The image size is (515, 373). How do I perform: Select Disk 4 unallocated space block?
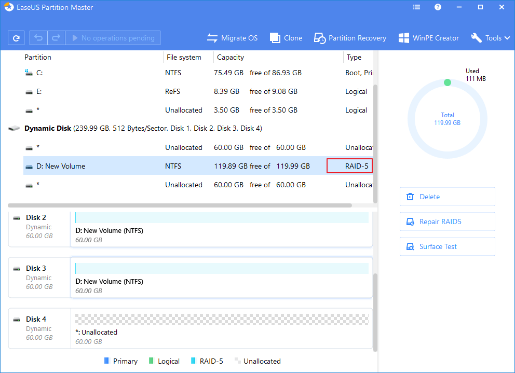(222, 328)
